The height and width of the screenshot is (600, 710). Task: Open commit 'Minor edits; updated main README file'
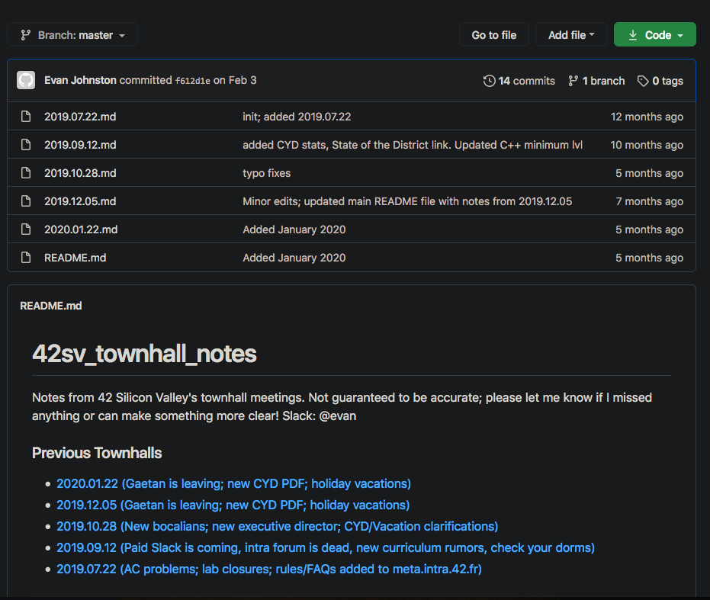coord(407,201)
